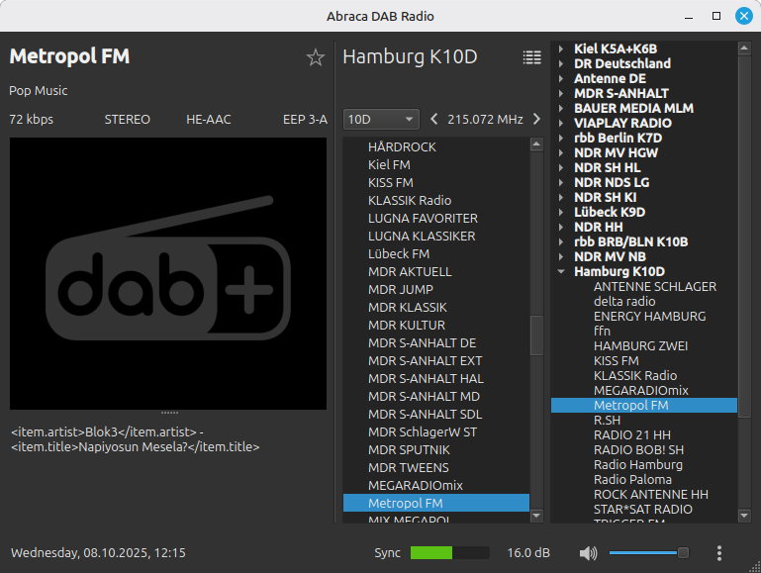Expand the Kiel K5A+K6B ensemble
This screenshot has height=573, width=761.
pyautogui.click(x=561, y=48)
